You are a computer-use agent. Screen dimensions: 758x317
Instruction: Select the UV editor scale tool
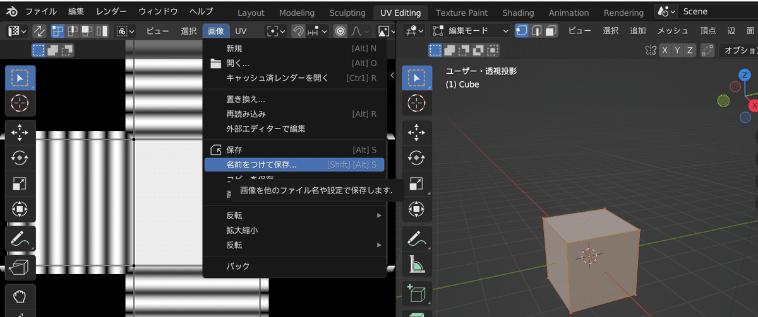[x=20, y=183]
